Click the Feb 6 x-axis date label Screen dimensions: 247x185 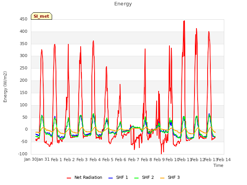(120, 160)
